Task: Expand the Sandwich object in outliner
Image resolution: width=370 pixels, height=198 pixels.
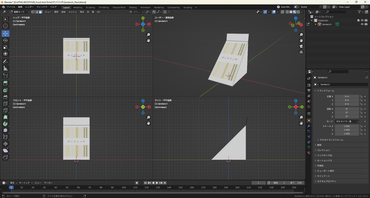Action: pos(315,24)
